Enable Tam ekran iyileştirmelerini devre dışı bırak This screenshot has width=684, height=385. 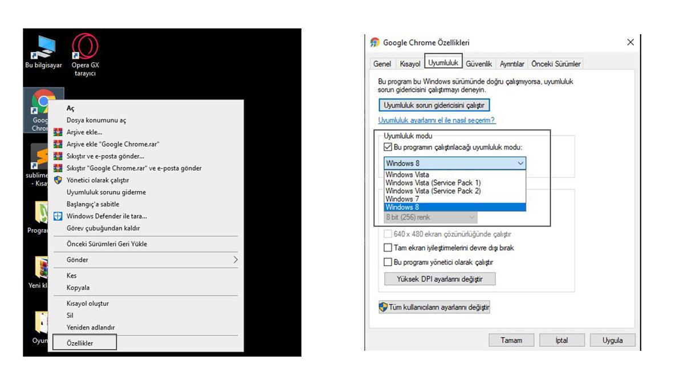coord(388,248)
